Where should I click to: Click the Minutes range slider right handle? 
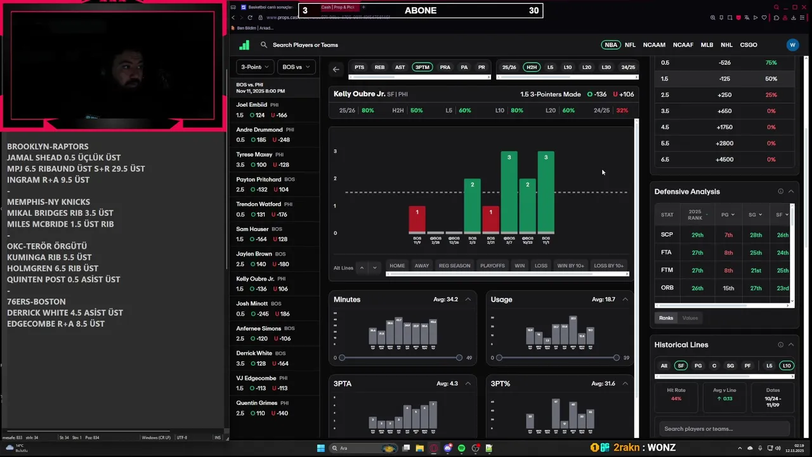point(459,358)
